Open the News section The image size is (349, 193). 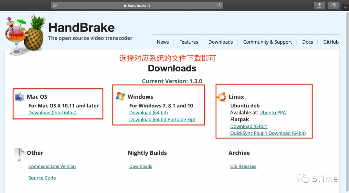163,42
